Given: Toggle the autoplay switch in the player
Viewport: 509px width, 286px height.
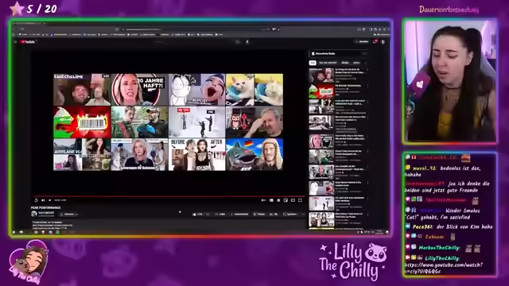Looking at the screenshot, I should 263,200.
